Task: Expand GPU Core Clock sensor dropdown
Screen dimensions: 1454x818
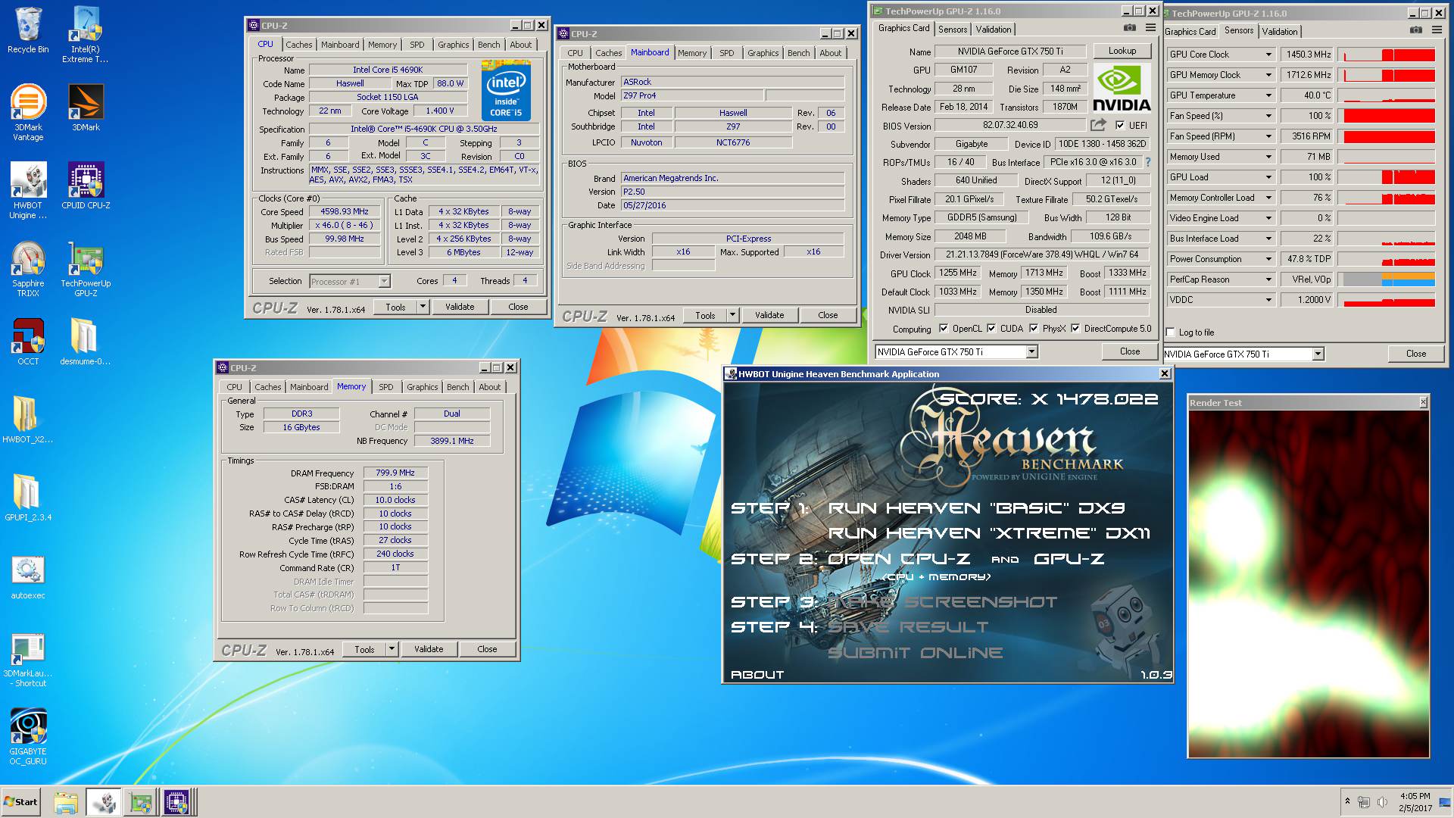Action: point(1268,55)
